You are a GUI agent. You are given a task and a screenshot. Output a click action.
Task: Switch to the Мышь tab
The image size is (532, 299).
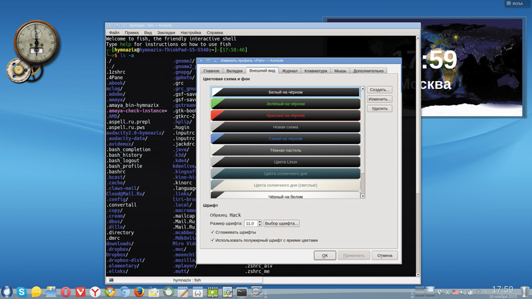[x=340, y=71]
